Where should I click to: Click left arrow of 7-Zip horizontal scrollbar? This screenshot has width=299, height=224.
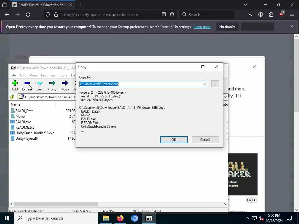pos(11,204)
